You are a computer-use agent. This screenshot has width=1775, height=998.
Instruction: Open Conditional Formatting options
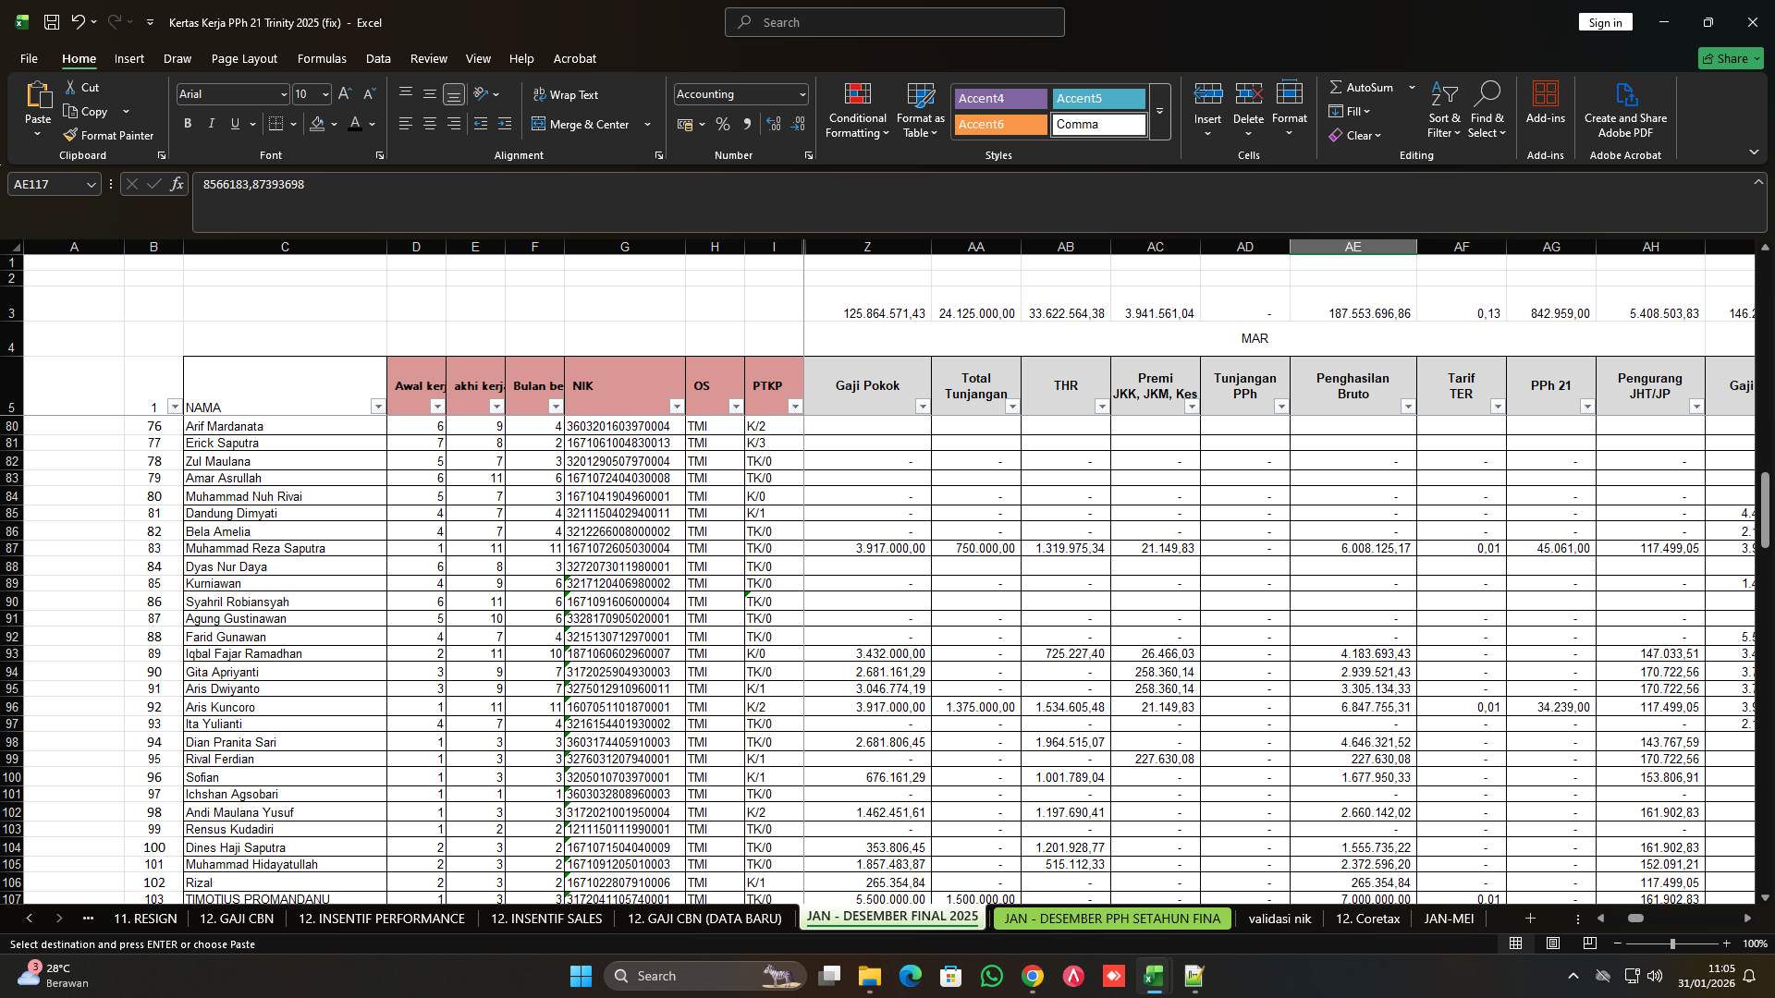[x=857, y=109]
